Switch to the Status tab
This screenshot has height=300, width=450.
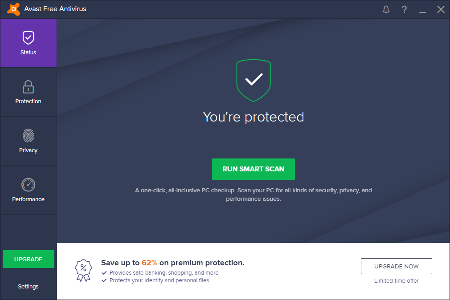(x=28, y=53)
